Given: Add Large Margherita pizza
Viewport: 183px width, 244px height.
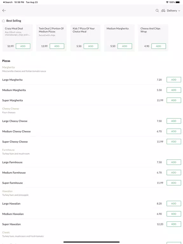Looking at the screenshot, I should pyautogui.click(x=174, y=80).
